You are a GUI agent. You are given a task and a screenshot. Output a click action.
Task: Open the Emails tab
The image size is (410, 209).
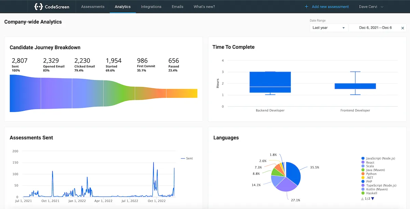177,6
